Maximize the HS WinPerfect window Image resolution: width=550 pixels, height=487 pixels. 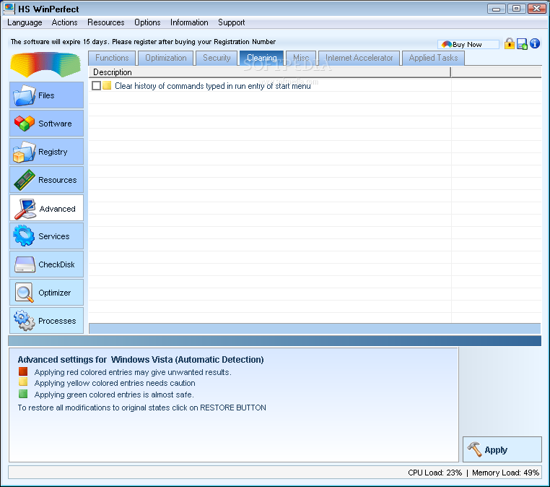(517, 9)
